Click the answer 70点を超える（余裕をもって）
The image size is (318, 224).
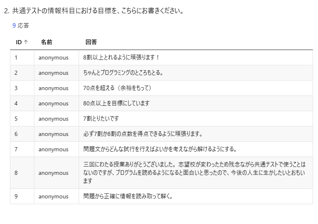[117, 88]
